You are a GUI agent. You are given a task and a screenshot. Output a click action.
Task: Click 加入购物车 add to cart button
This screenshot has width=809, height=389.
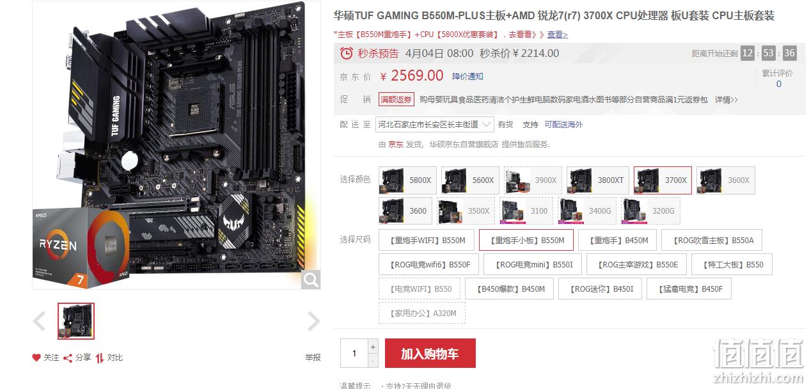430,353
